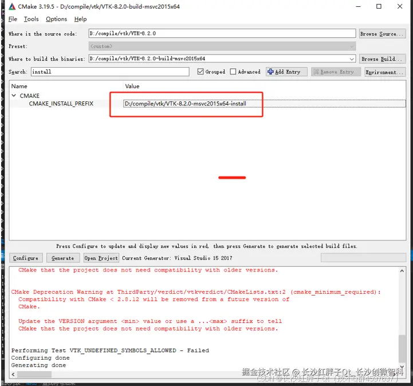Click the VTK_UNDEFINED_SYMBOLS_ALLOWED Failed log line
The width and height of the screenshot is (413, 386).
coord(110,350)
